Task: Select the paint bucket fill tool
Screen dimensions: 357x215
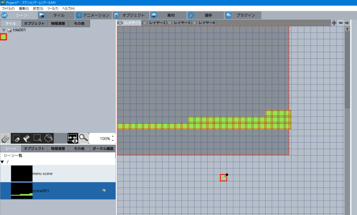Action: pos(48,139)
